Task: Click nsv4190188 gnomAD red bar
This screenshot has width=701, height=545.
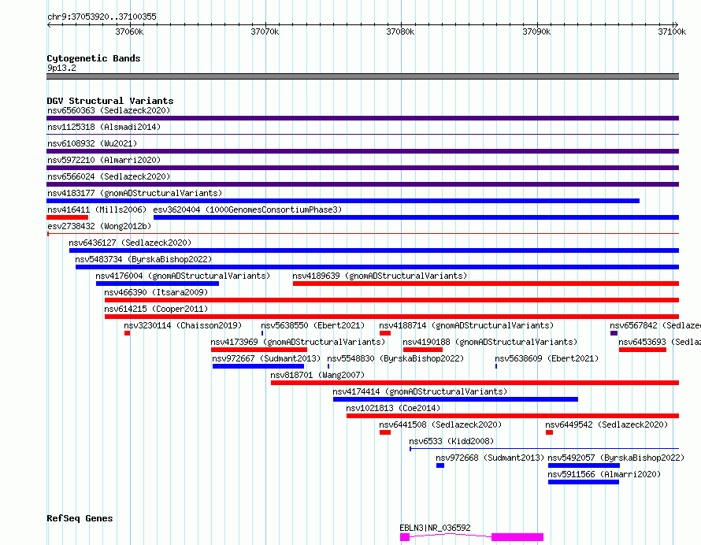Action: tap(423, 350)
